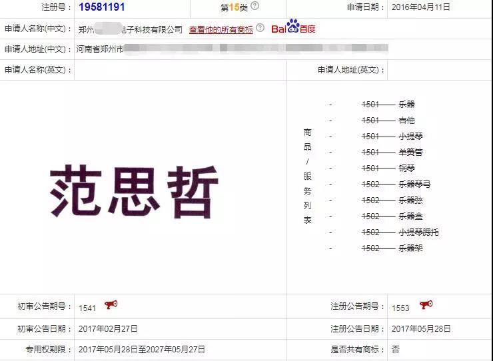Open the 查看他的所有商标 link
The width and height of the screenshot is (493, 361).
pyautogui.click(x=221, y=30)
